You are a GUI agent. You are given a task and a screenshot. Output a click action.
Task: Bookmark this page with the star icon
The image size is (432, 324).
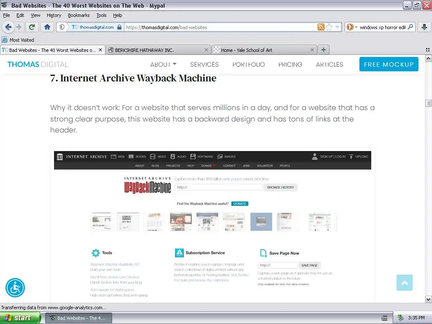click(x=329, y=27)
